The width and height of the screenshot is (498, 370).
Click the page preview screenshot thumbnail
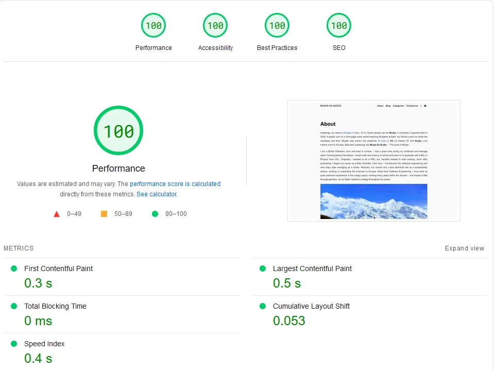373,160
